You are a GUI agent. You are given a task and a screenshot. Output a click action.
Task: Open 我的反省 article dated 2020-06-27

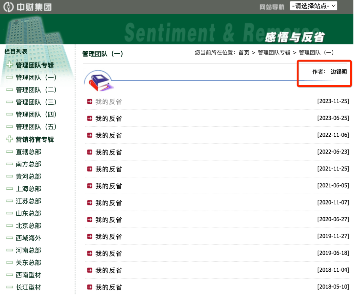click(108, 220)
